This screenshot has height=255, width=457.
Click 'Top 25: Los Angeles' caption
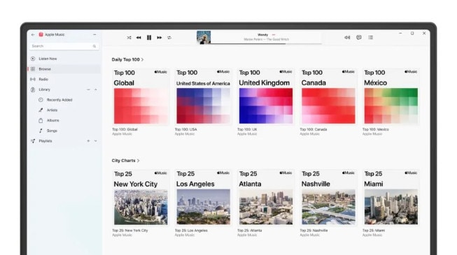coord(191,231)
